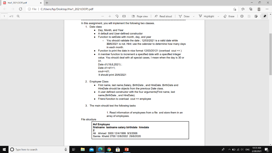This screenshot has height=153, width=272.
Task: Unpin the PDF toolbar
Action: click(x=265, y=16)
